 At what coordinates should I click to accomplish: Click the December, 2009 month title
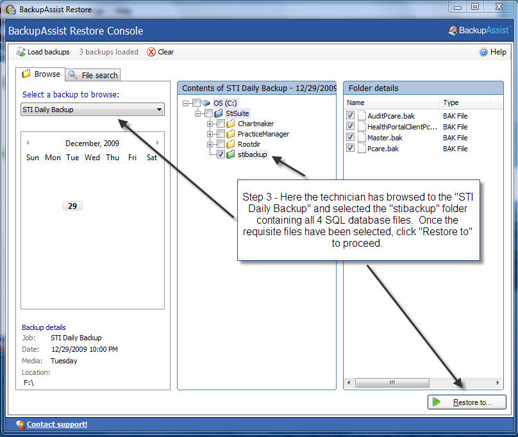(92, 144)
